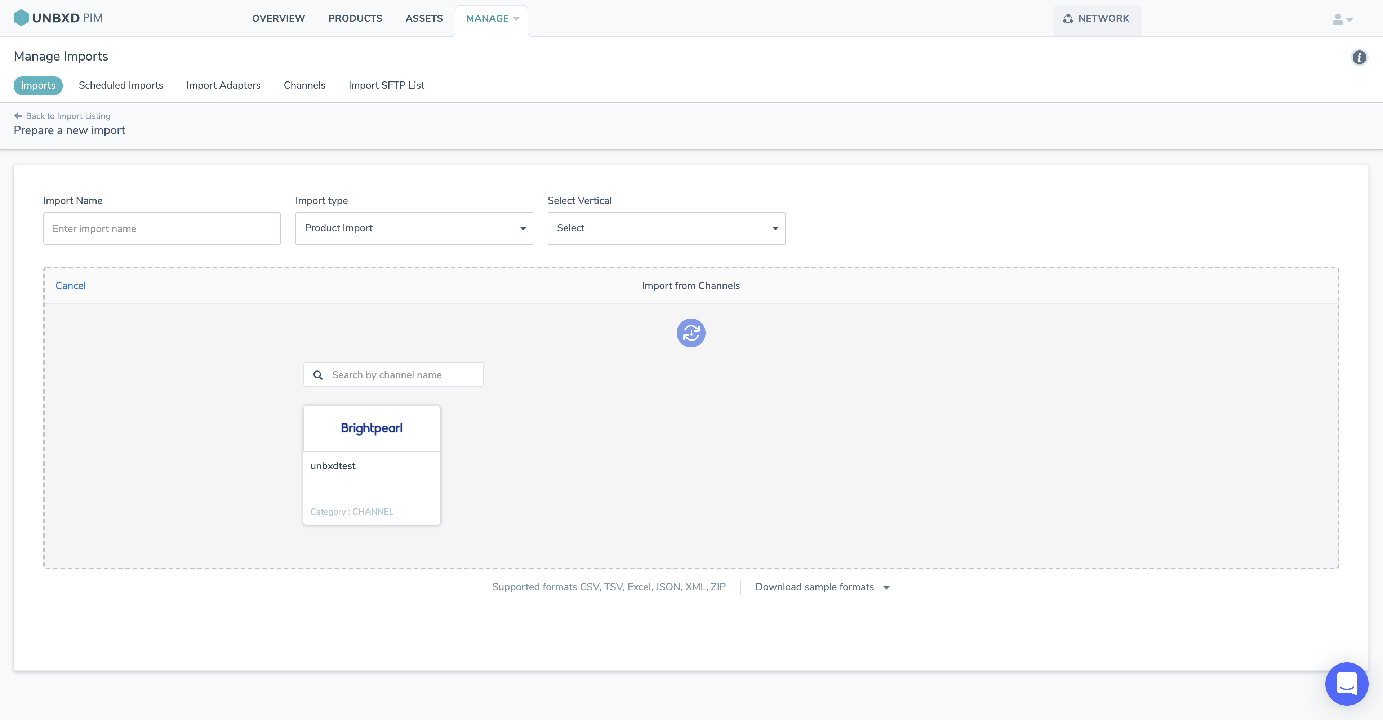
Task: Open the info help icon
Action: 1359,57
